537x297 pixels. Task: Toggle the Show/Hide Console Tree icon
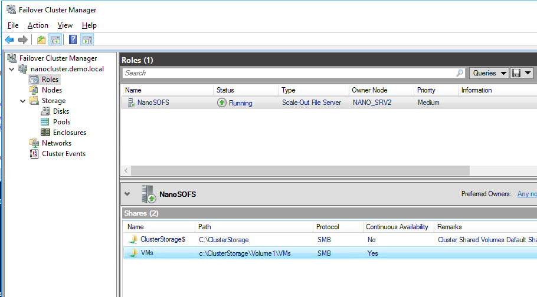(55, 40)
